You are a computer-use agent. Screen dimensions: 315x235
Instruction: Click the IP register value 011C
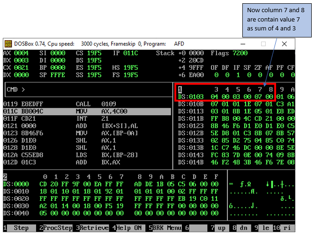131,53
